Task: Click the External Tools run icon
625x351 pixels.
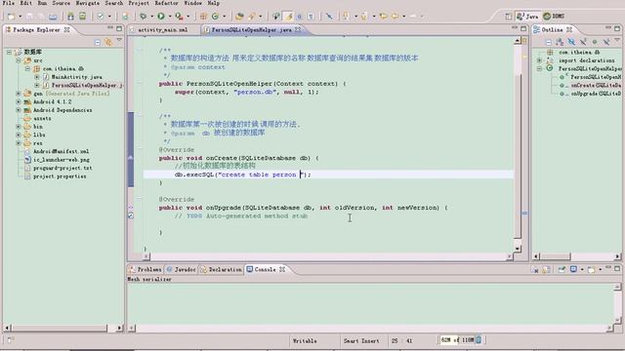Action: click(x=179, y=17)
